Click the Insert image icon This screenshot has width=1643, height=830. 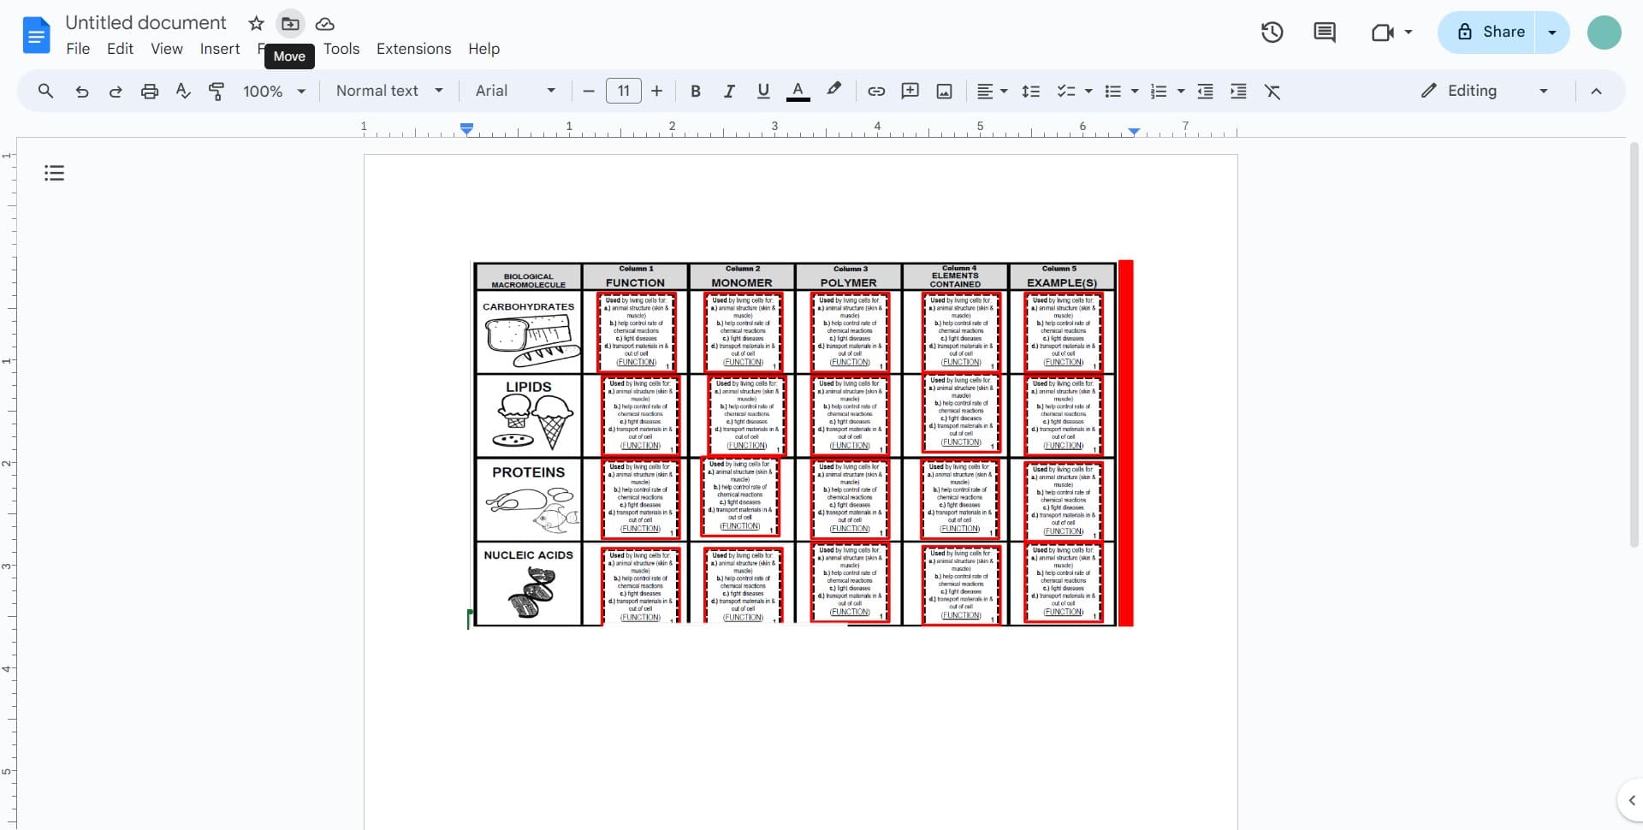[x=944, y=91]
